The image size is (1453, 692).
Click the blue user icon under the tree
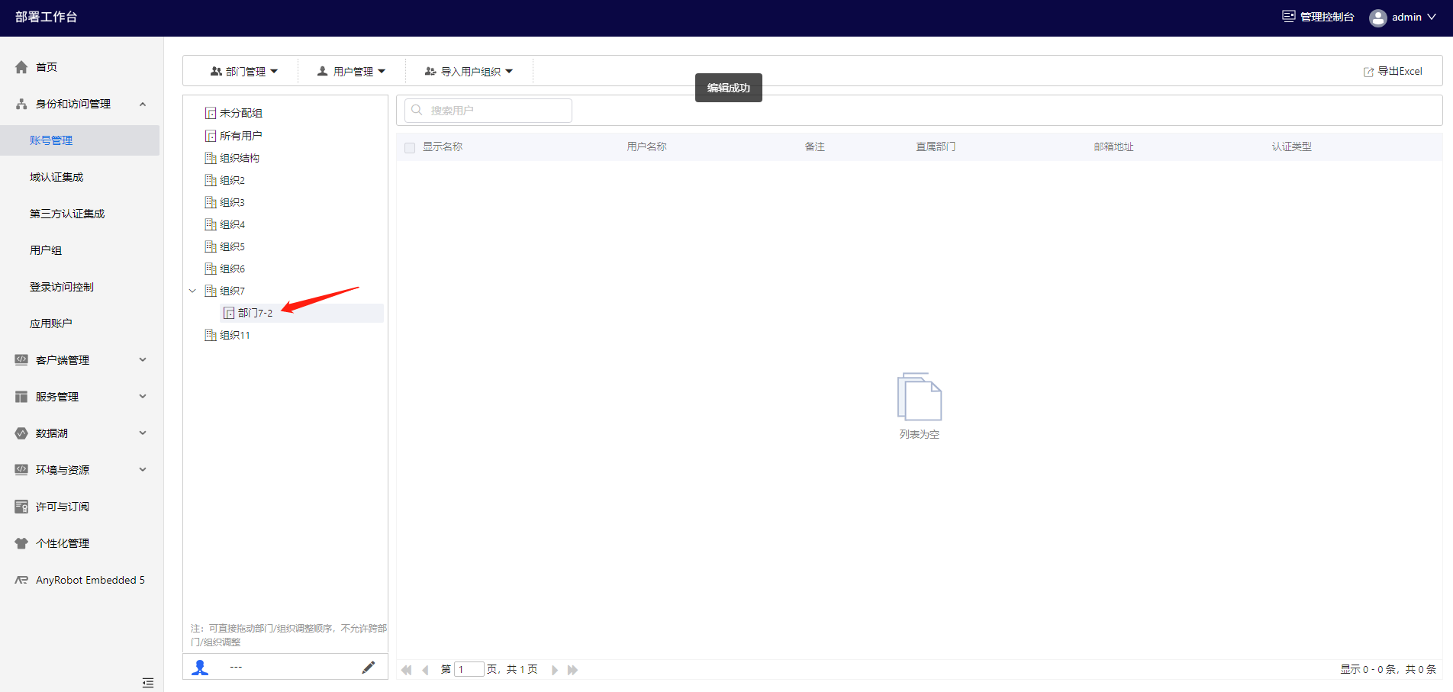pos(200,668)
